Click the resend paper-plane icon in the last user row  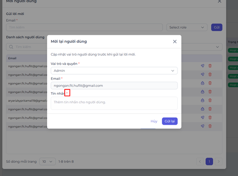(202, 126)
